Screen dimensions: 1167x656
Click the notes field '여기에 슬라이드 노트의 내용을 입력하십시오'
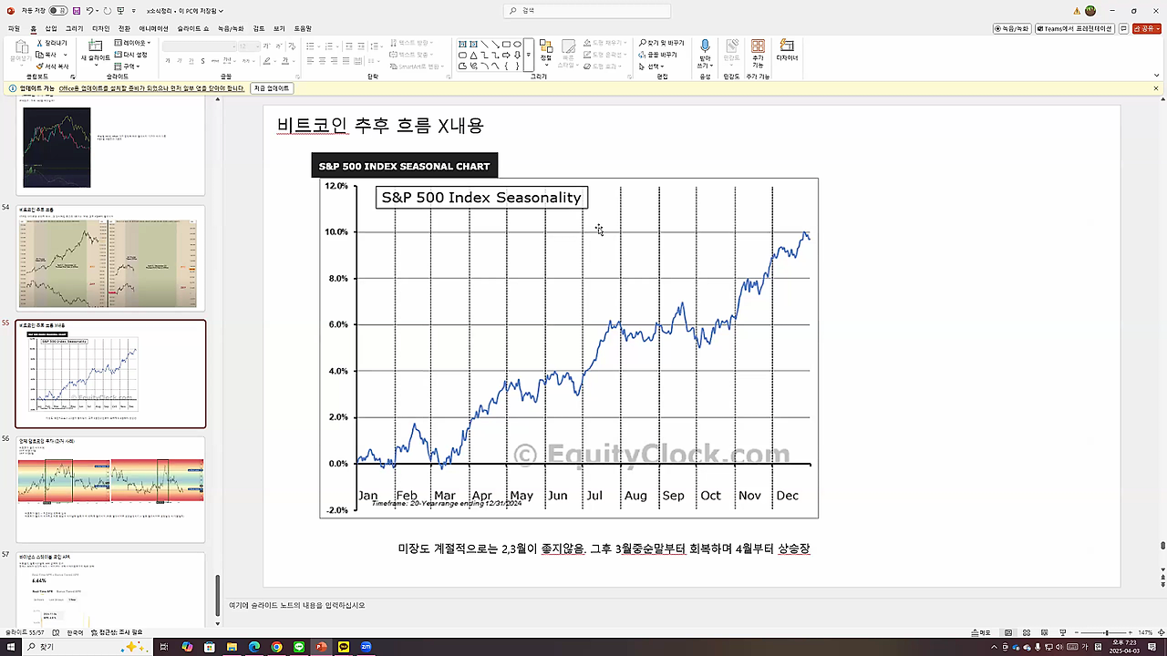[x=296, y=605]
